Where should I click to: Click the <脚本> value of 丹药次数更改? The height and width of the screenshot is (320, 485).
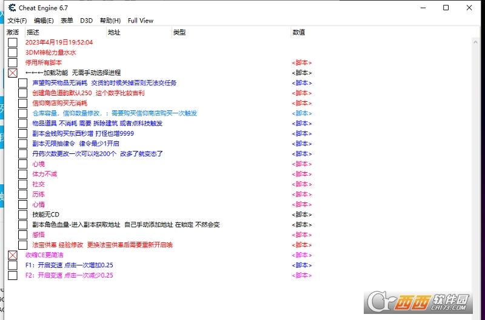point(301,154)
